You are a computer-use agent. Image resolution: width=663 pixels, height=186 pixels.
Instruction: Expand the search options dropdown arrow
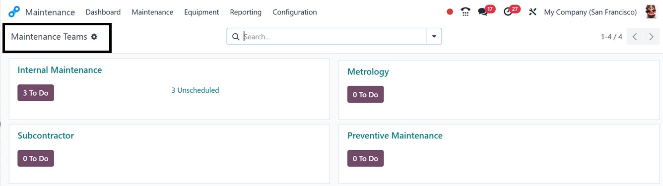434,37
